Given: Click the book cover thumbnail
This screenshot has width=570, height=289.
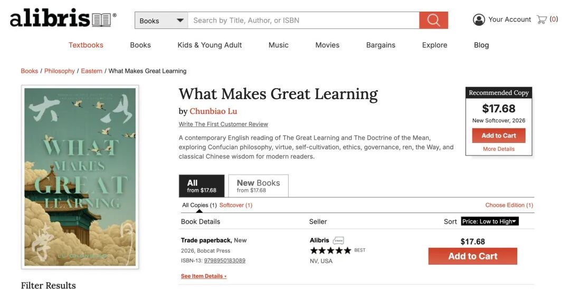Looking at the screenshot, I should (80, 177).
